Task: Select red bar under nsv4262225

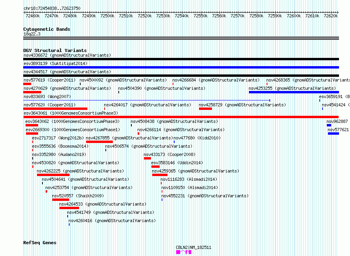Action: [x=53, y=175]
